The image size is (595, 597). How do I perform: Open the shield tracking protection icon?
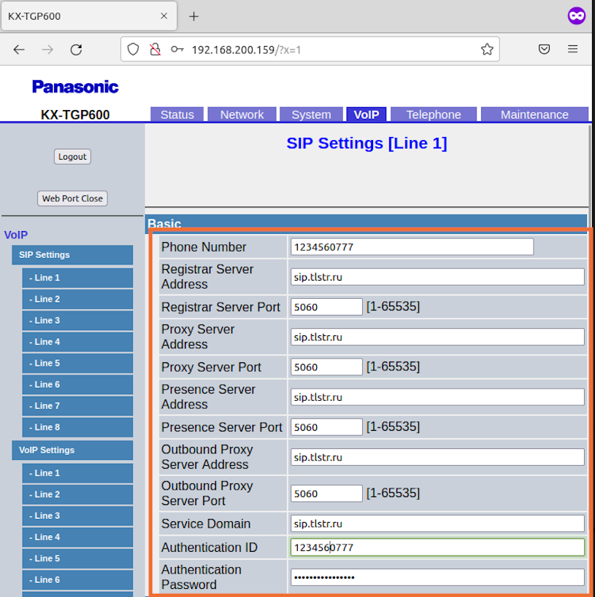[133, 49]
